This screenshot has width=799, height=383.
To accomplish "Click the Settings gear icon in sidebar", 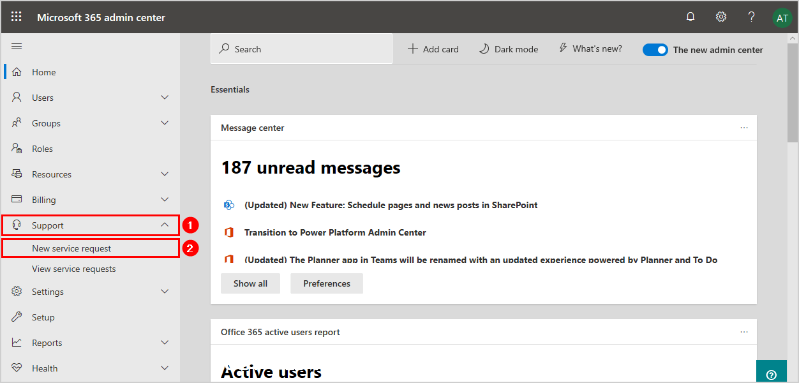I will tap(17, 292).
